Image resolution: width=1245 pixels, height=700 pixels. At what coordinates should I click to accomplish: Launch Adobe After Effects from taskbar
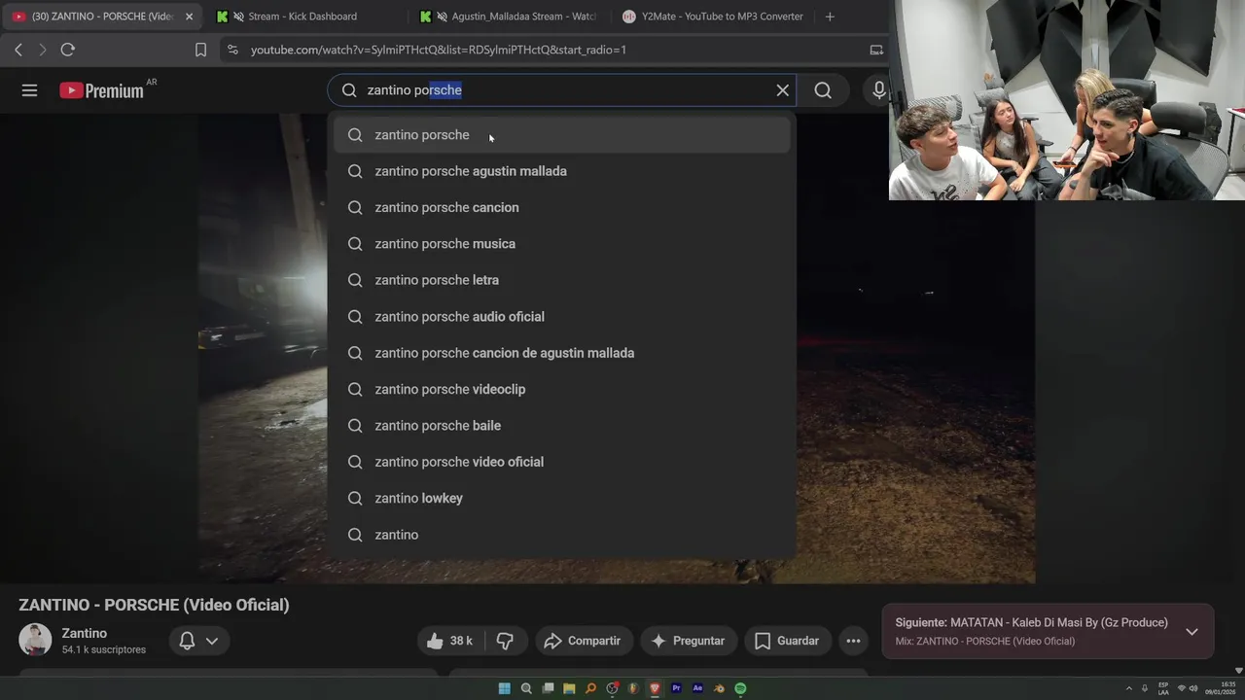[x=697, y=688]
